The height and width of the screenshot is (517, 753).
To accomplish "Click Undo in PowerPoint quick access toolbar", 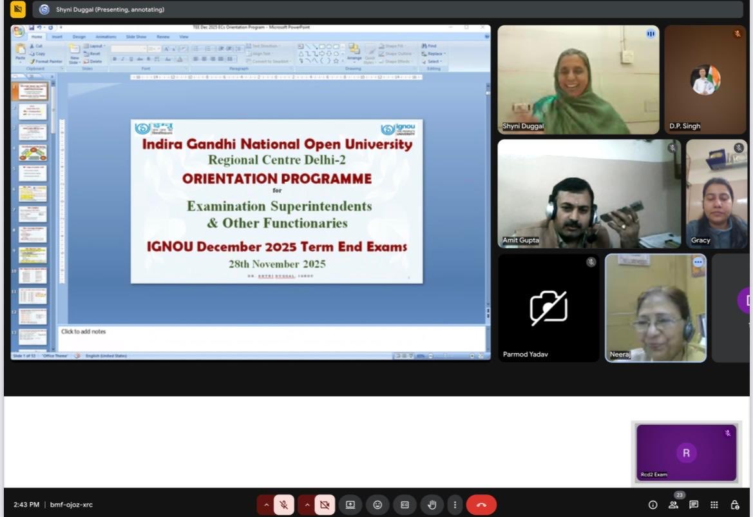I will pyautogui.click(x=39, y=28).
